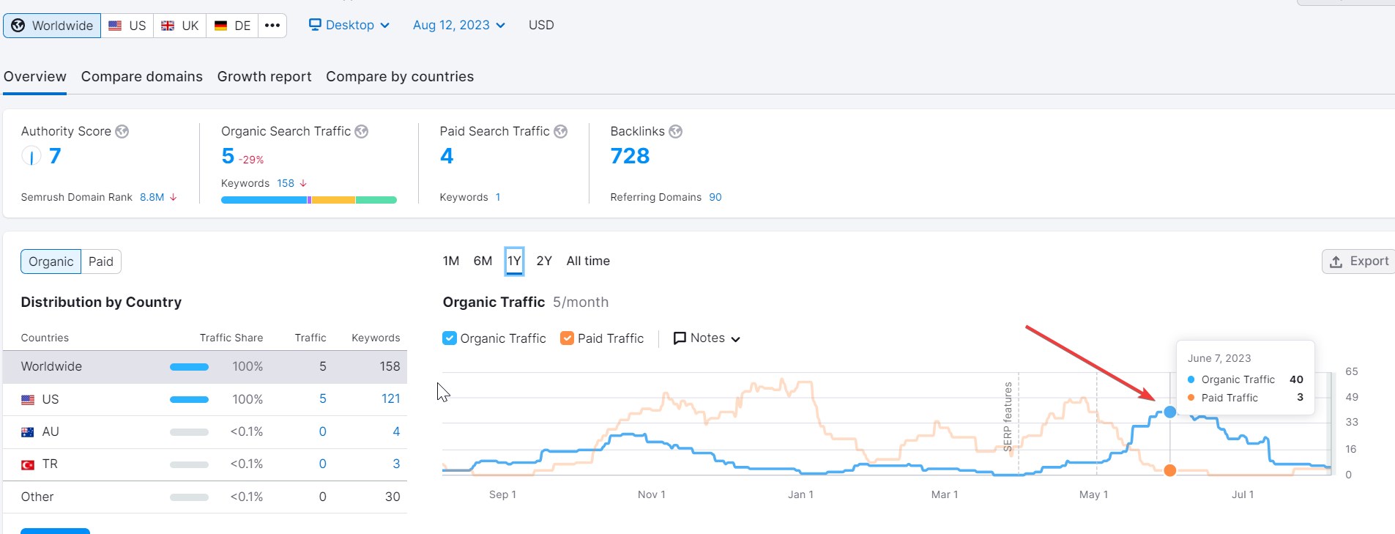Select the US flag database
1395x534 pixels.
click(127, 26)
